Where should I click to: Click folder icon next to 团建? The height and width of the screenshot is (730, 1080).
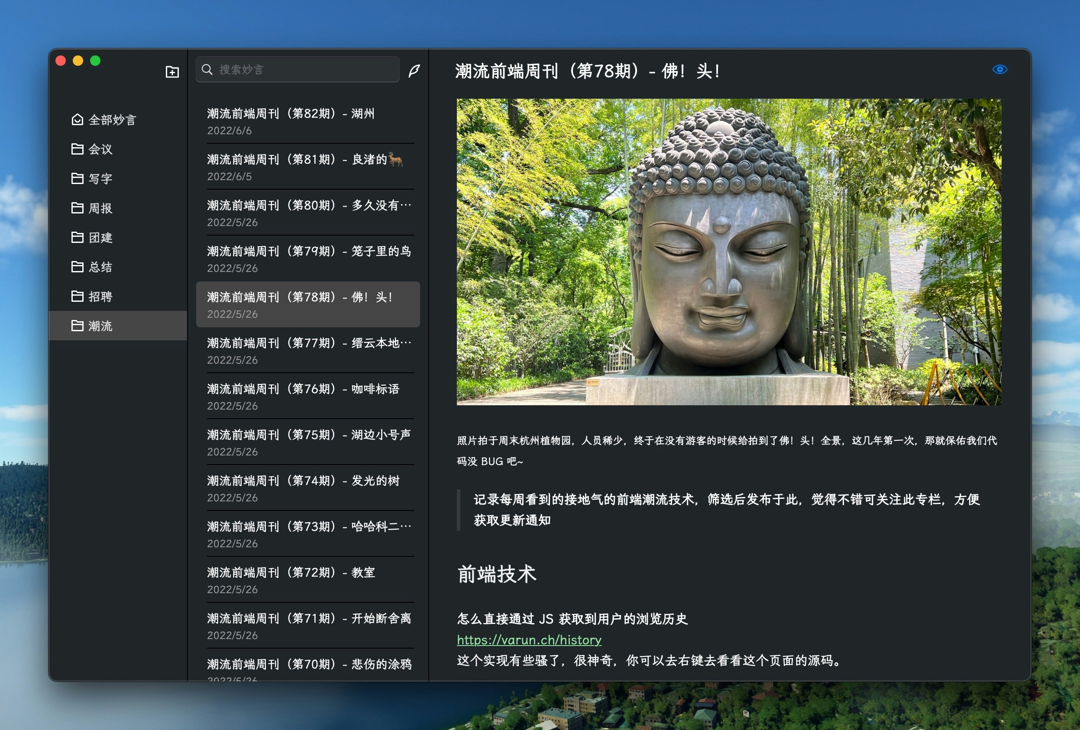tap(77, 237)
